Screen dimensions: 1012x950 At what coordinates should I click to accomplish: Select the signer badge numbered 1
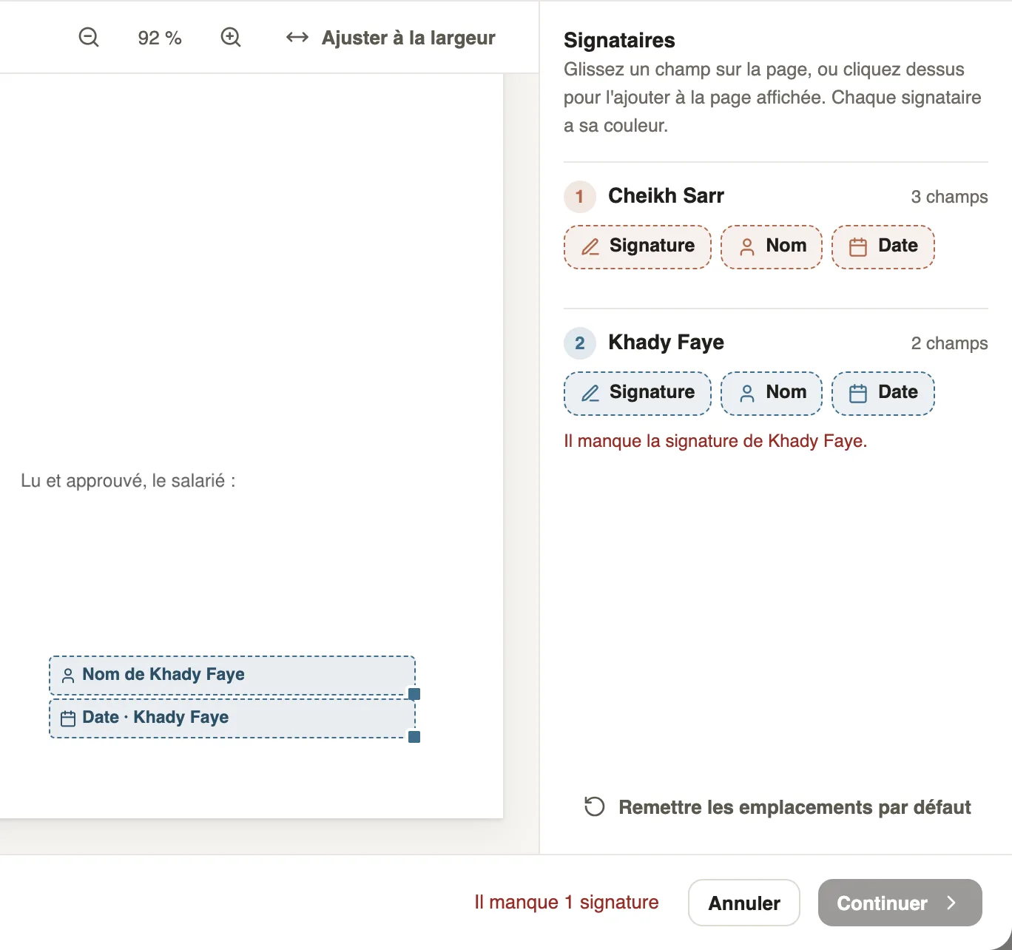click(x=580, y=197)
